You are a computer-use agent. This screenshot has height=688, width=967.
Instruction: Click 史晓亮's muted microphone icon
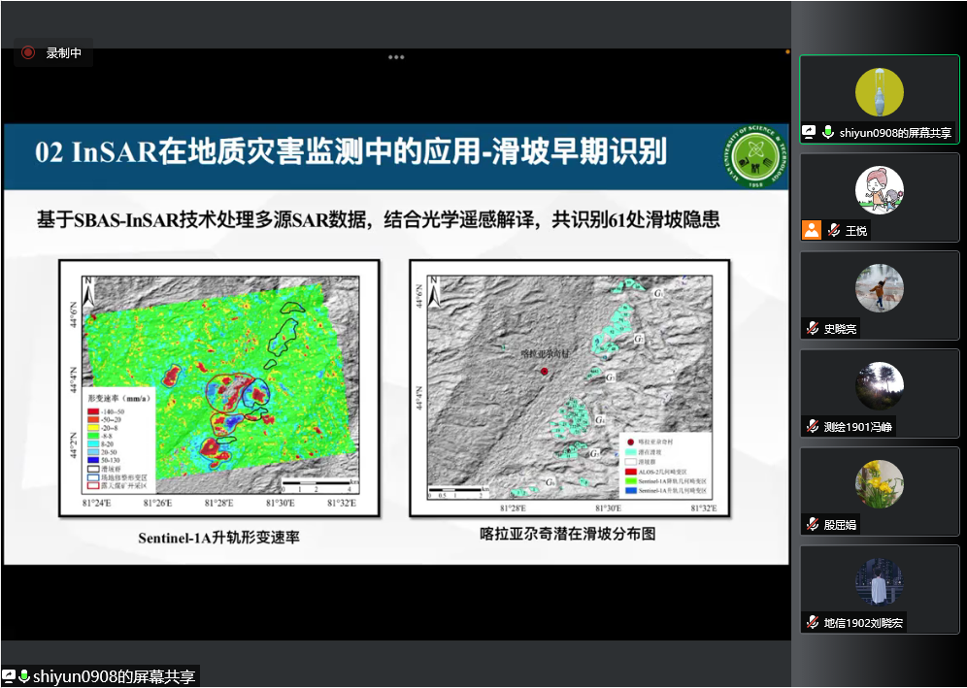[812, 329]
